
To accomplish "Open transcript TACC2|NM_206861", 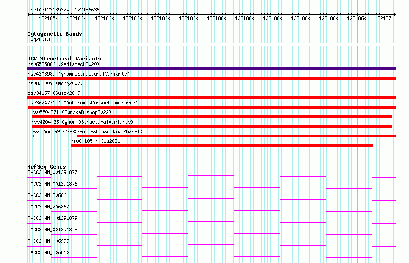I will pyautogui.click(x=48, y=195).
